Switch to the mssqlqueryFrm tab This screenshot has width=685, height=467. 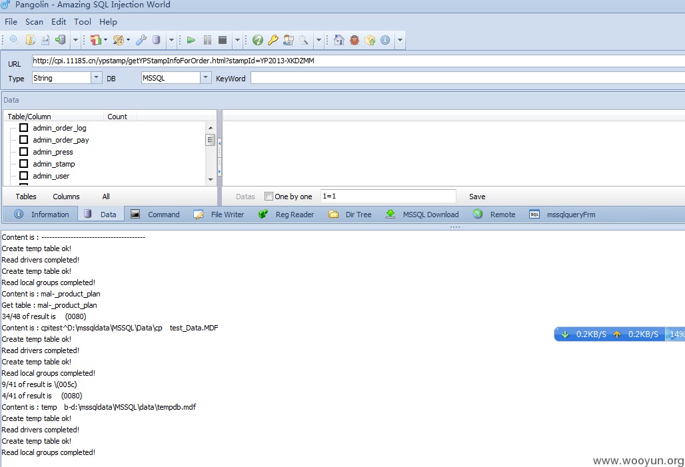[562, 215]
